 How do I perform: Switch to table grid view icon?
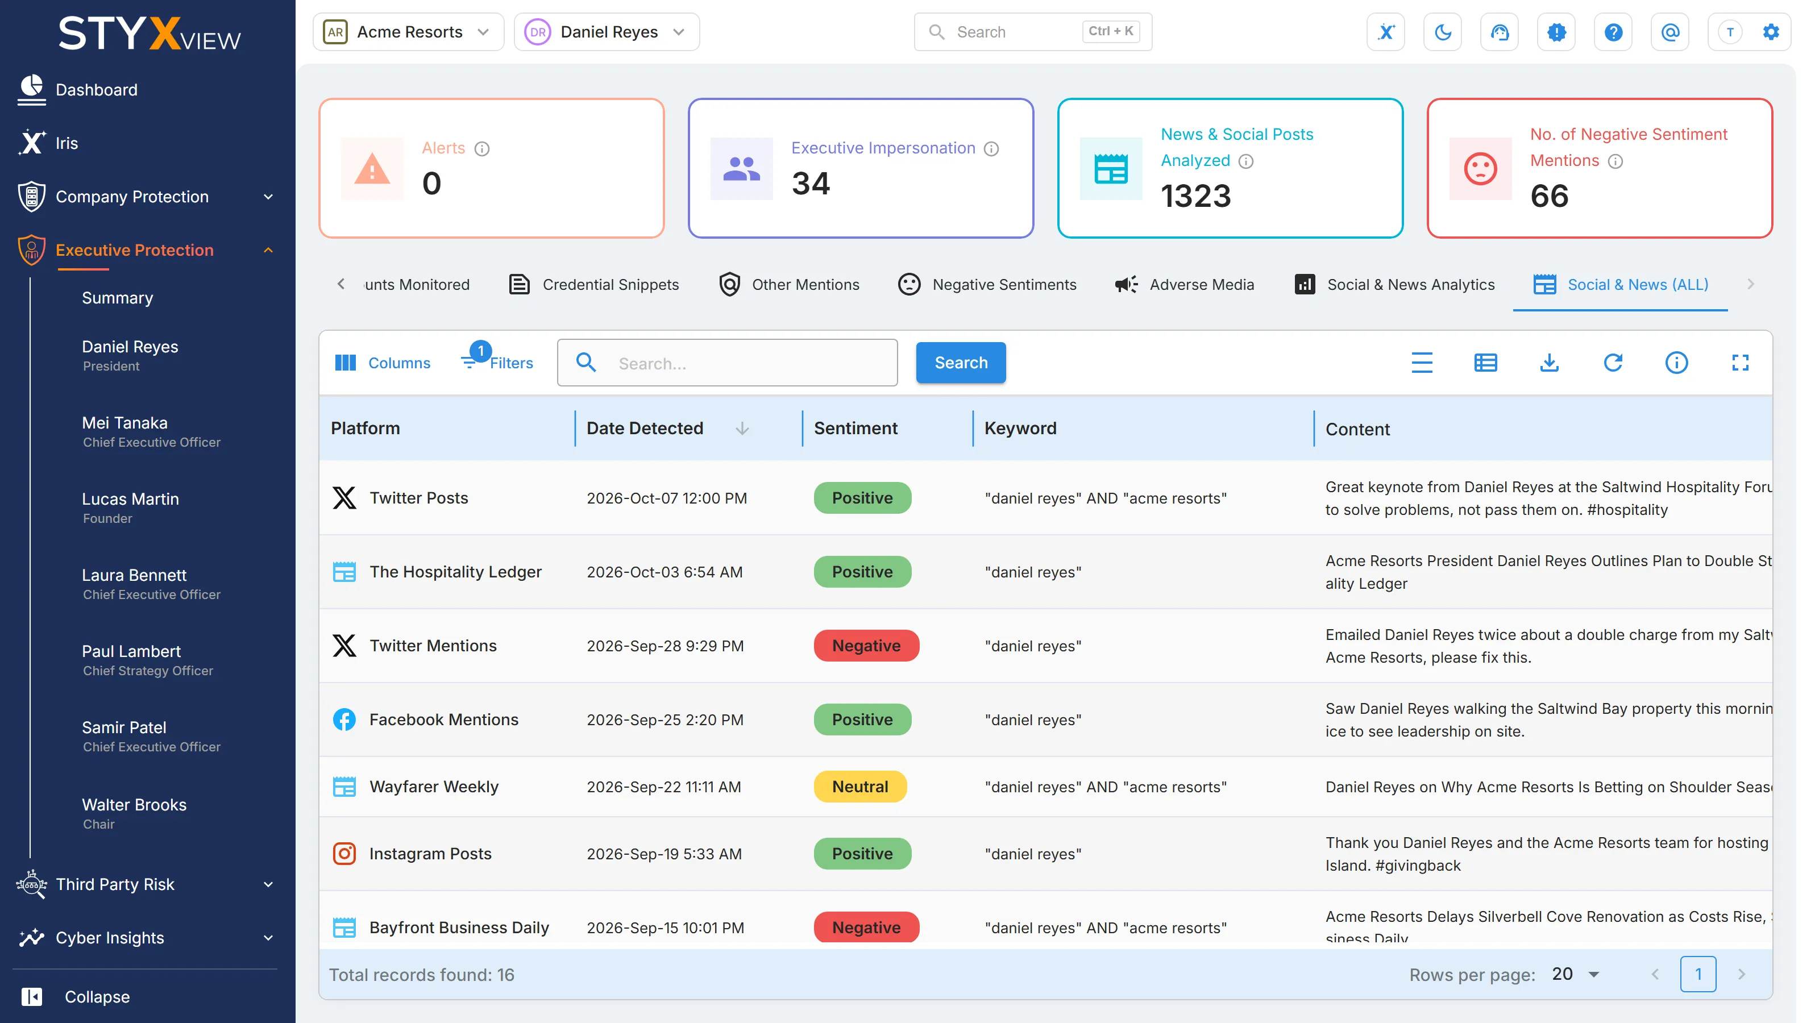[x=1486, y=363]
